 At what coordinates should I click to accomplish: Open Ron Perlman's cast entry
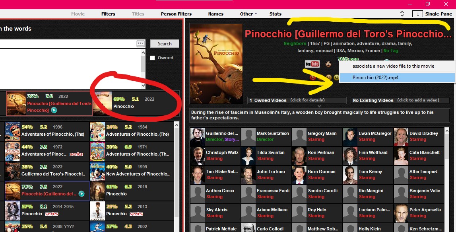coord(317,156)
